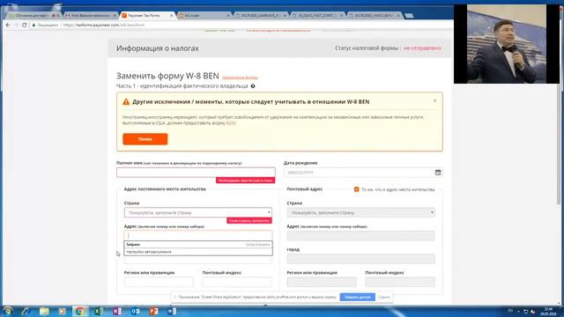Focus the Дата рождения date field

pos(363,173)
